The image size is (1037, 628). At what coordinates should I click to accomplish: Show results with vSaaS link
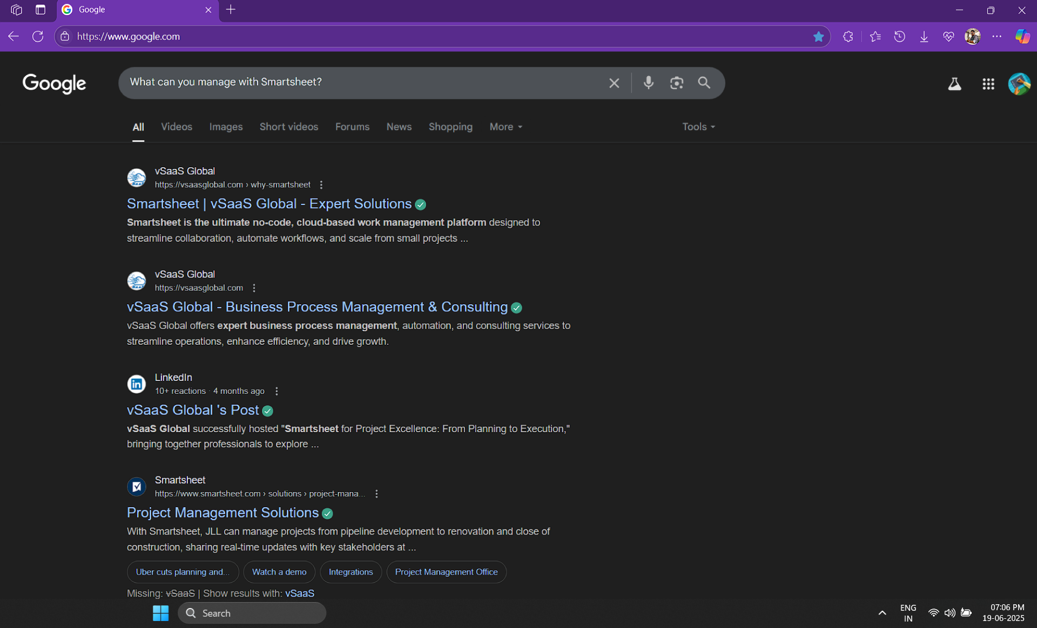tap(300, 593)
